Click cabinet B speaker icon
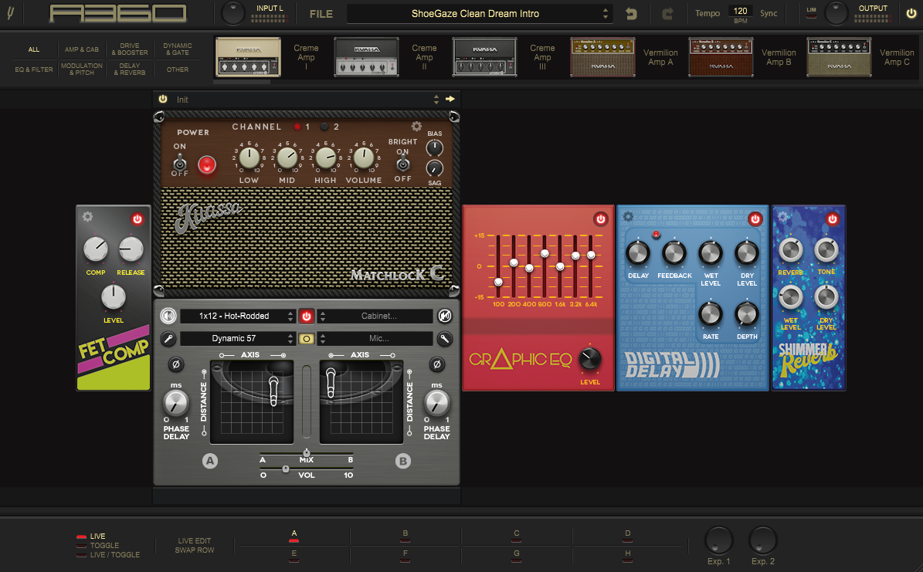 (444, 316)
